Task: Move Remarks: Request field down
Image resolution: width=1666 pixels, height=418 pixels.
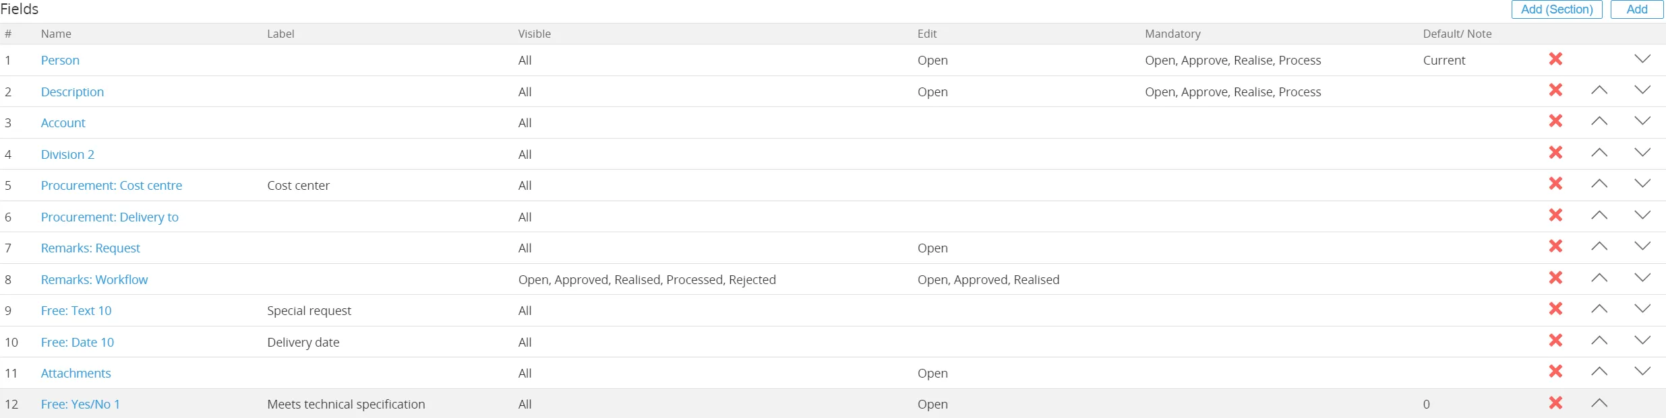Action: click(x=1642, y=246)
